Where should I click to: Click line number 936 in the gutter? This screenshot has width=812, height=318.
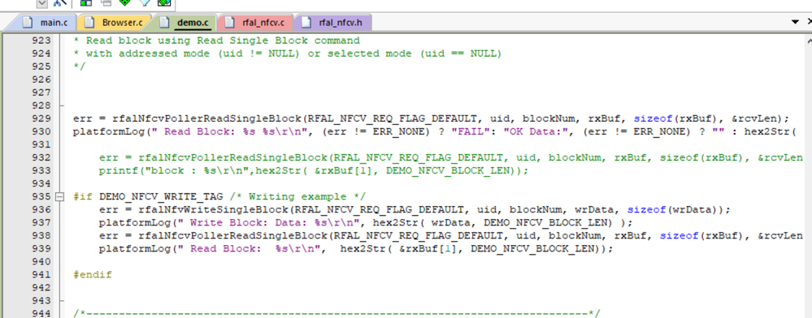[42, 209]
